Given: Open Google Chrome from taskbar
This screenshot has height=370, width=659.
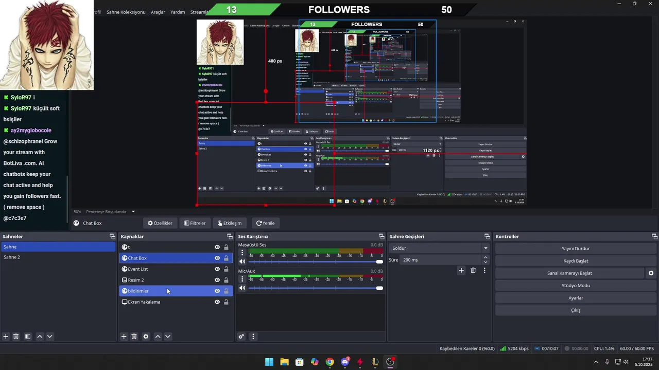Looking at the screenshot, I should tap(329, 362).
